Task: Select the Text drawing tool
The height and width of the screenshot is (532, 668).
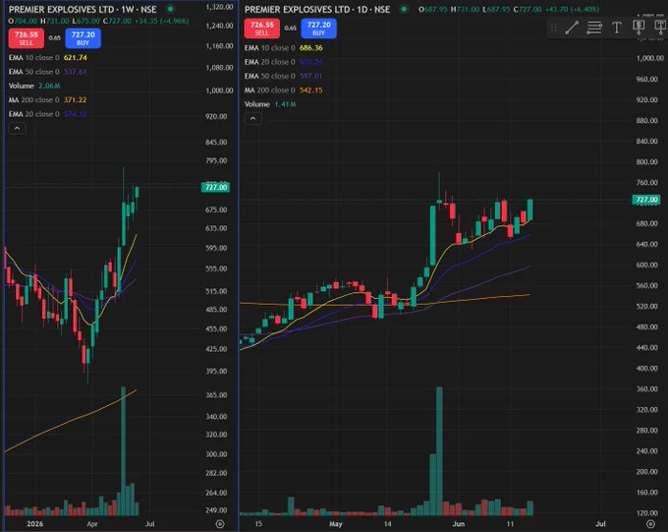Action: pyautogui.click(x=617, y=28)
